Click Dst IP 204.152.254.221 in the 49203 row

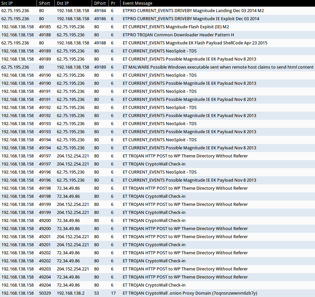73,269
